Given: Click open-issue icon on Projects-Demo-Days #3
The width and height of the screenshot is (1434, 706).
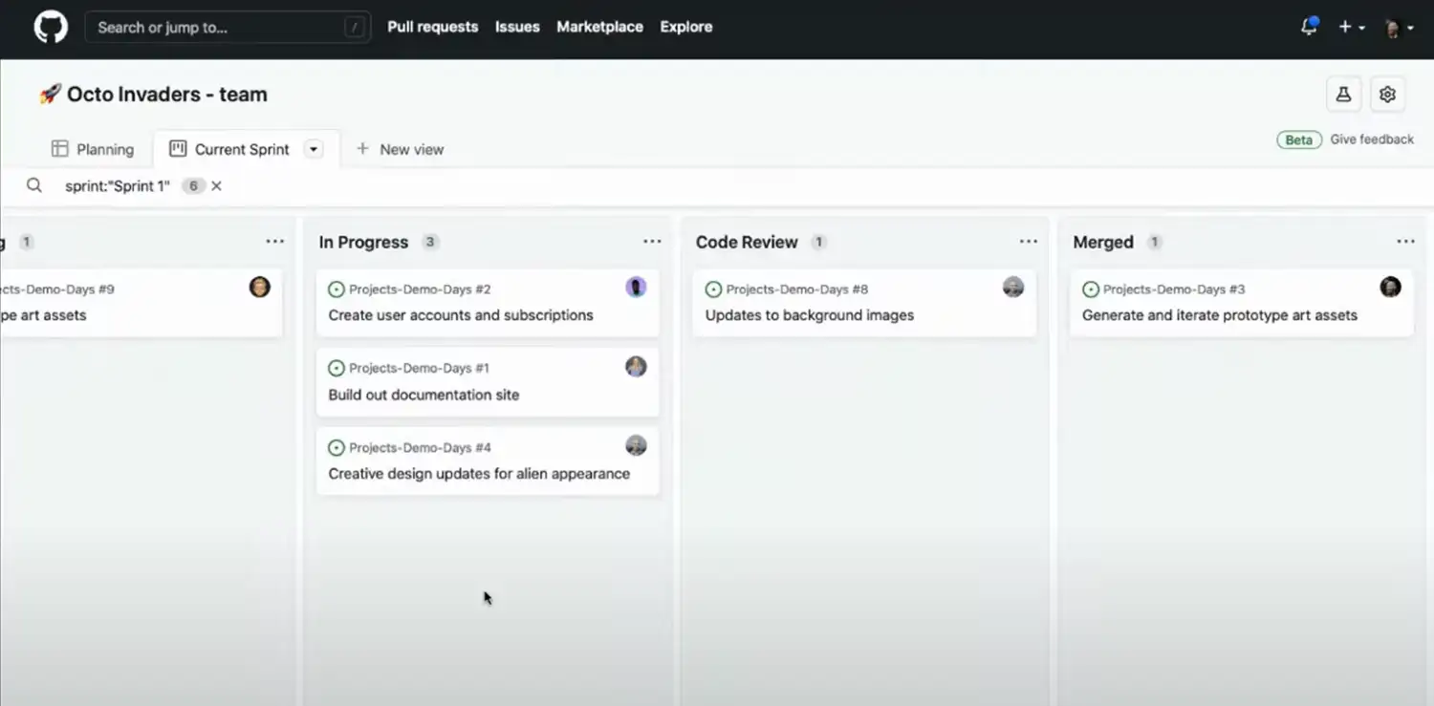Looking at the screenshot, I should click(1091, 289).
